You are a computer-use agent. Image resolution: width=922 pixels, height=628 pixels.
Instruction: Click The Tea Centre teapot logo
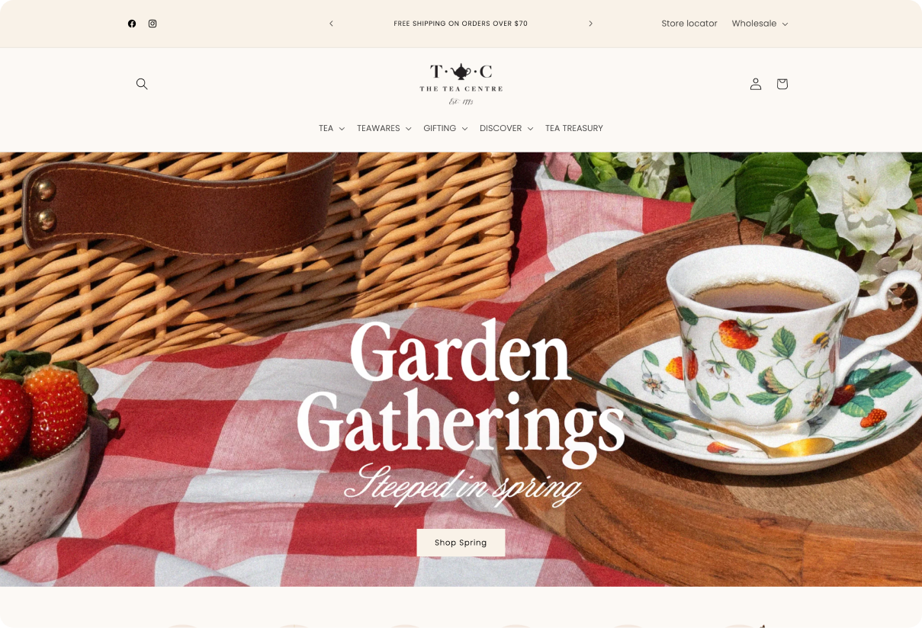461,84
